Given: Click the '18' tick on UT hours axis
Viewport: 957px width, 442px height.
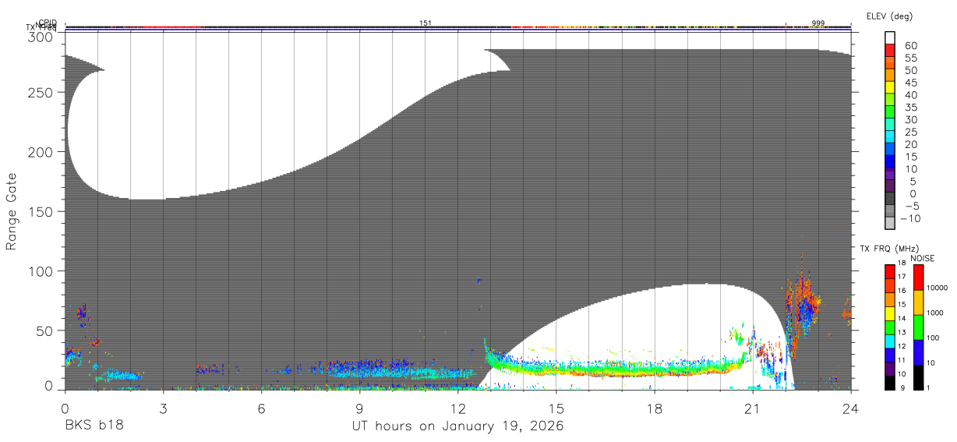Looking at the screenshot, I should click(x=654, y=408).
